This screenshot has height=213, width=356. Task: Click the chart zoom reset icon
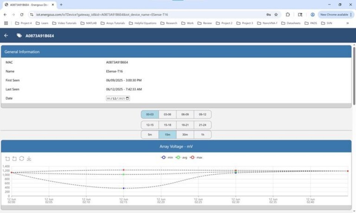click(14, 159)
